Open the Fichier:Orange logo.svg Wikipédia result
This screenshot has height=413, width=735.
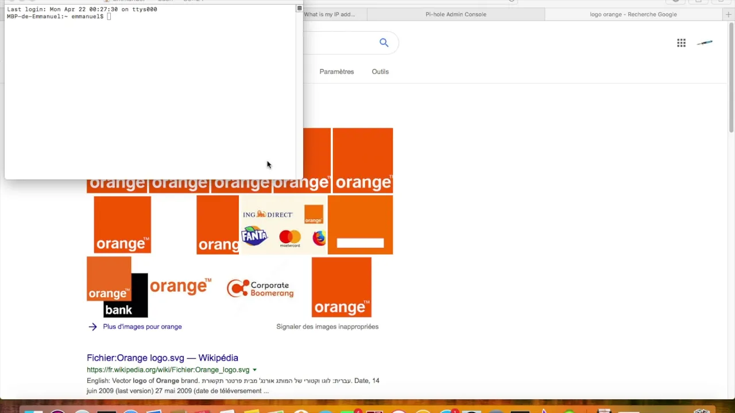point(163,358)
